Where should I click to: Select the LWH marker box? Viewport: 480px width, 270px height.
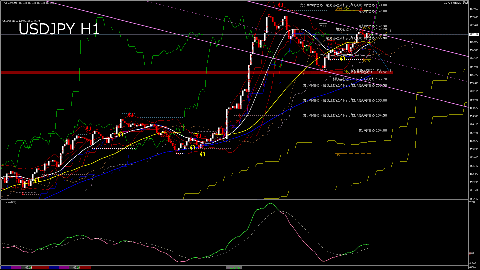pyautogui.click(x=338, y=8)
